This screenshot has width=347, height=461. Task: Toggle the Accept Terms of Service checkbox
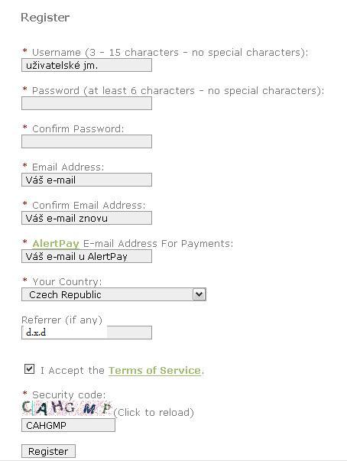[29, 369]
